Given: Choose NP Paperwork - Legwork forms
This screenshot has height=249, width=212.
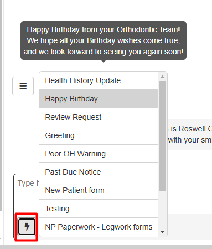Looking at the screenshot, I should click(x=99, y=227).
